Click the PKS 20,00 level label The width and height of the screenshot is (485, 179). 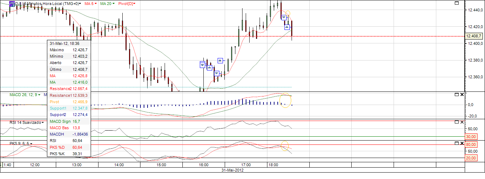tap(471, 158)
